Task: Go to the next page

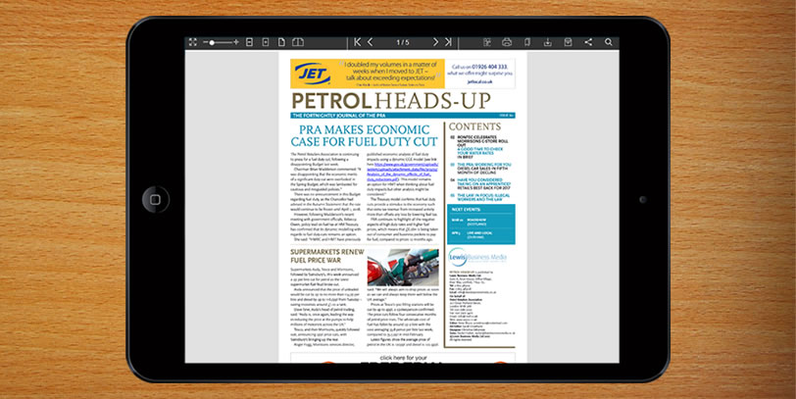Action: coord(435,42)
